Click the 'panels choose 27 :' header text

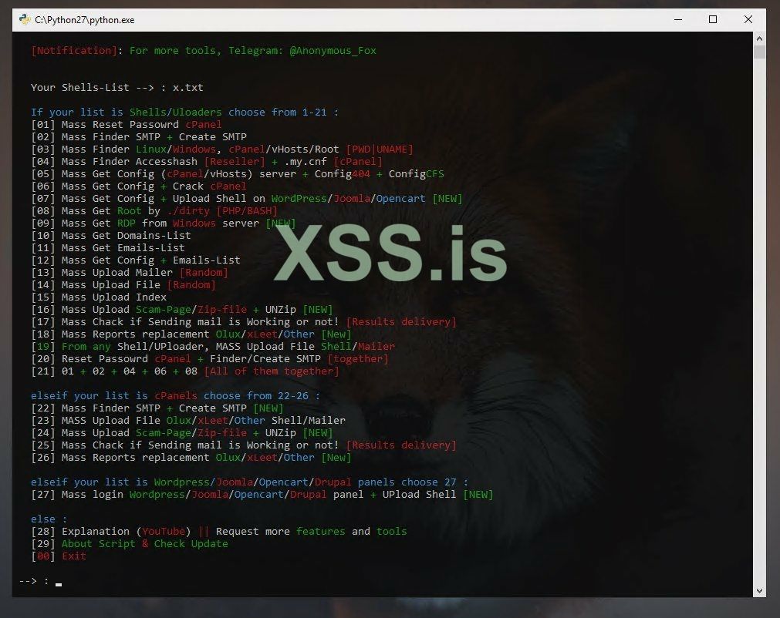(x=413, y=482)
